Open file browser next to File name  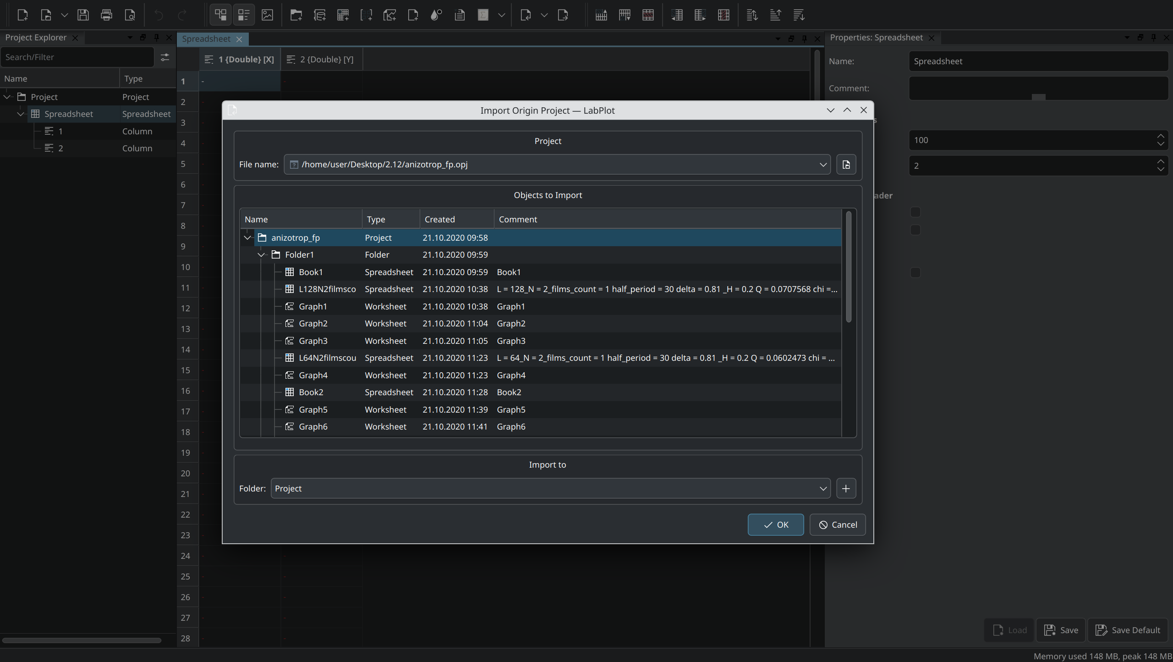[x=846, y=165]
